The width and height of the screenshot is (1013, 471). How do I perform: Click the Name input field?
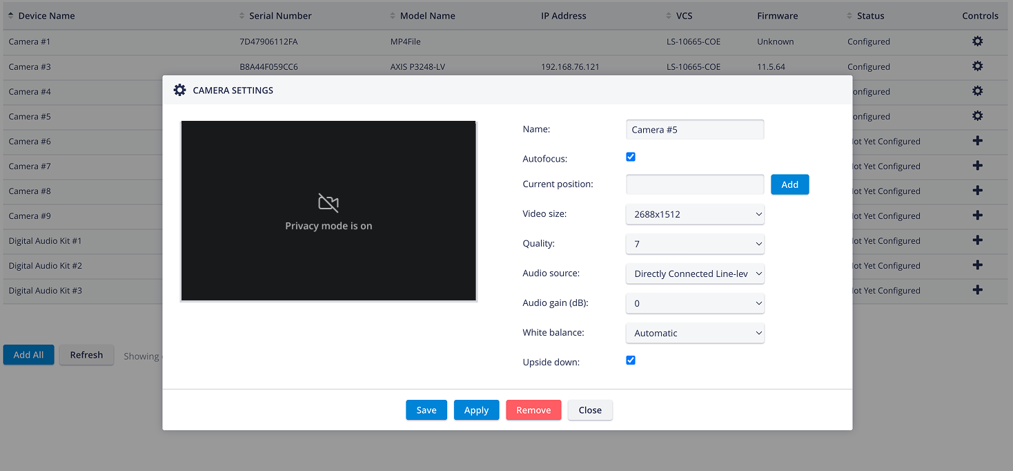click(695, 129)
